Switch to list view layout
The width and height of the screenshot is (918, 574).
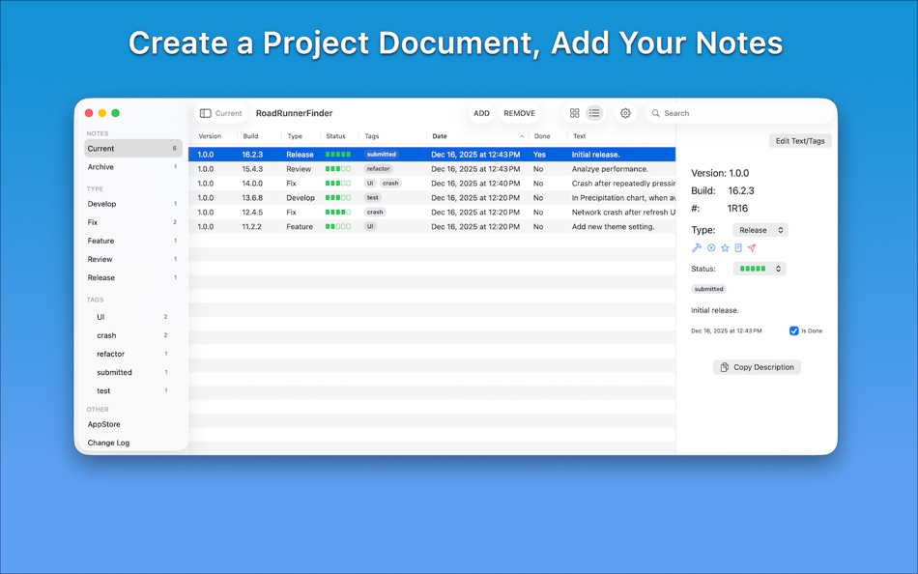click(594, 113)
